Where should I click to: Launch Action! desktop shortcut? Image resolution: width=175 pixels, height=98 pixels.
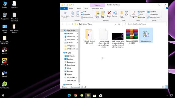5,51
